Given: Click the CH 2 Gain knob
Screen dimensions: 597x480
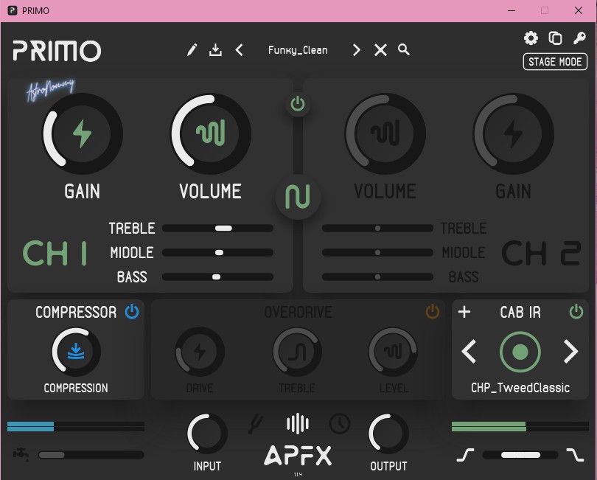Looking at the screenshot, I should pos(513,133).
